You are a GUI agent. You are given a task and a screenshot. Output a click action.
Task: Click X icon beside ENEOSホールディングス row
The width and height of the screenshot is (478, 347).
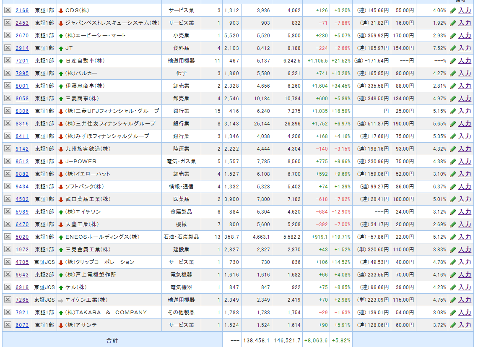pyautogui.click(x=8, y=237)
